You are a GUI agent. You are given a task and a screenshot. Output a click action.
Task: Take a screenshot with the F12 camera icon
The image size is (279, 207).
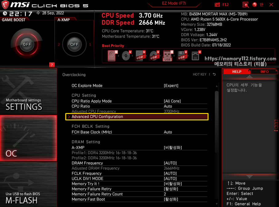pyautogui.click(x=217, y=5)
